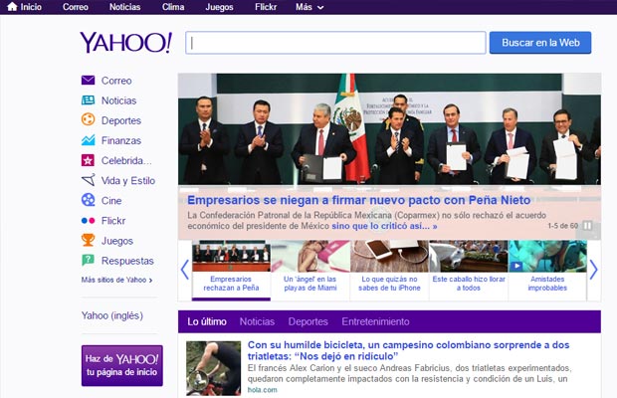Screen dimensions: 617x398
Task: Click in the web search field
Action: pyautogui.click(x=335, y=43)
